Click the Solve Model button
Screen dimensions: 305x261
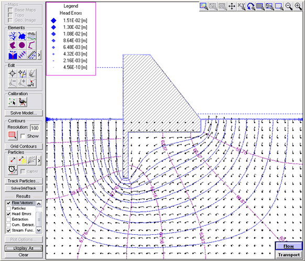coord(24,113)
